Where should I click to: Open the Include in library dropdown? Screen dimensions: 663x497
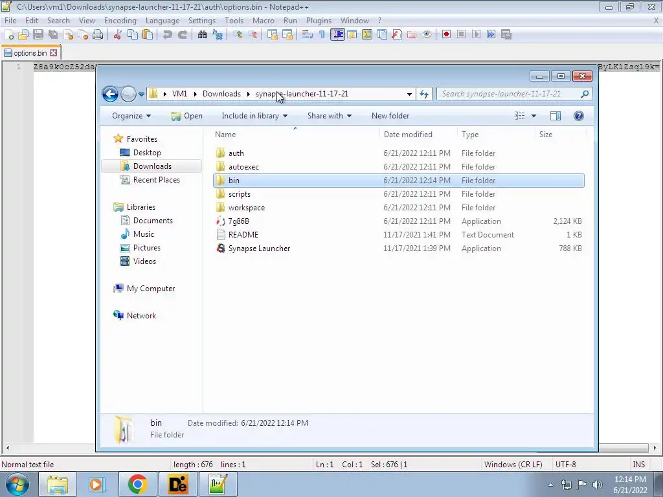coord(254,116)
